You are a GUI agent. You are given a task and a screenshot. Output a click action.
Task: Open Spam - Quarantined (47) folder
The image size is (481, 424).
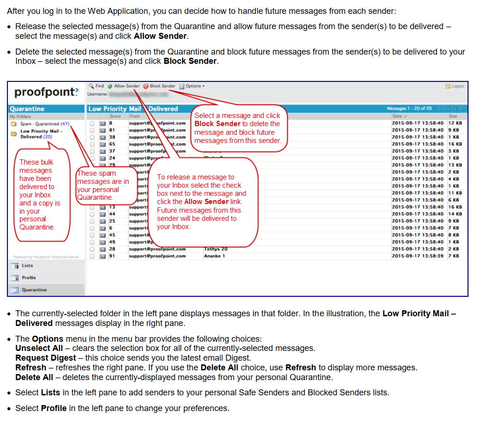click(x=45, y=124)
